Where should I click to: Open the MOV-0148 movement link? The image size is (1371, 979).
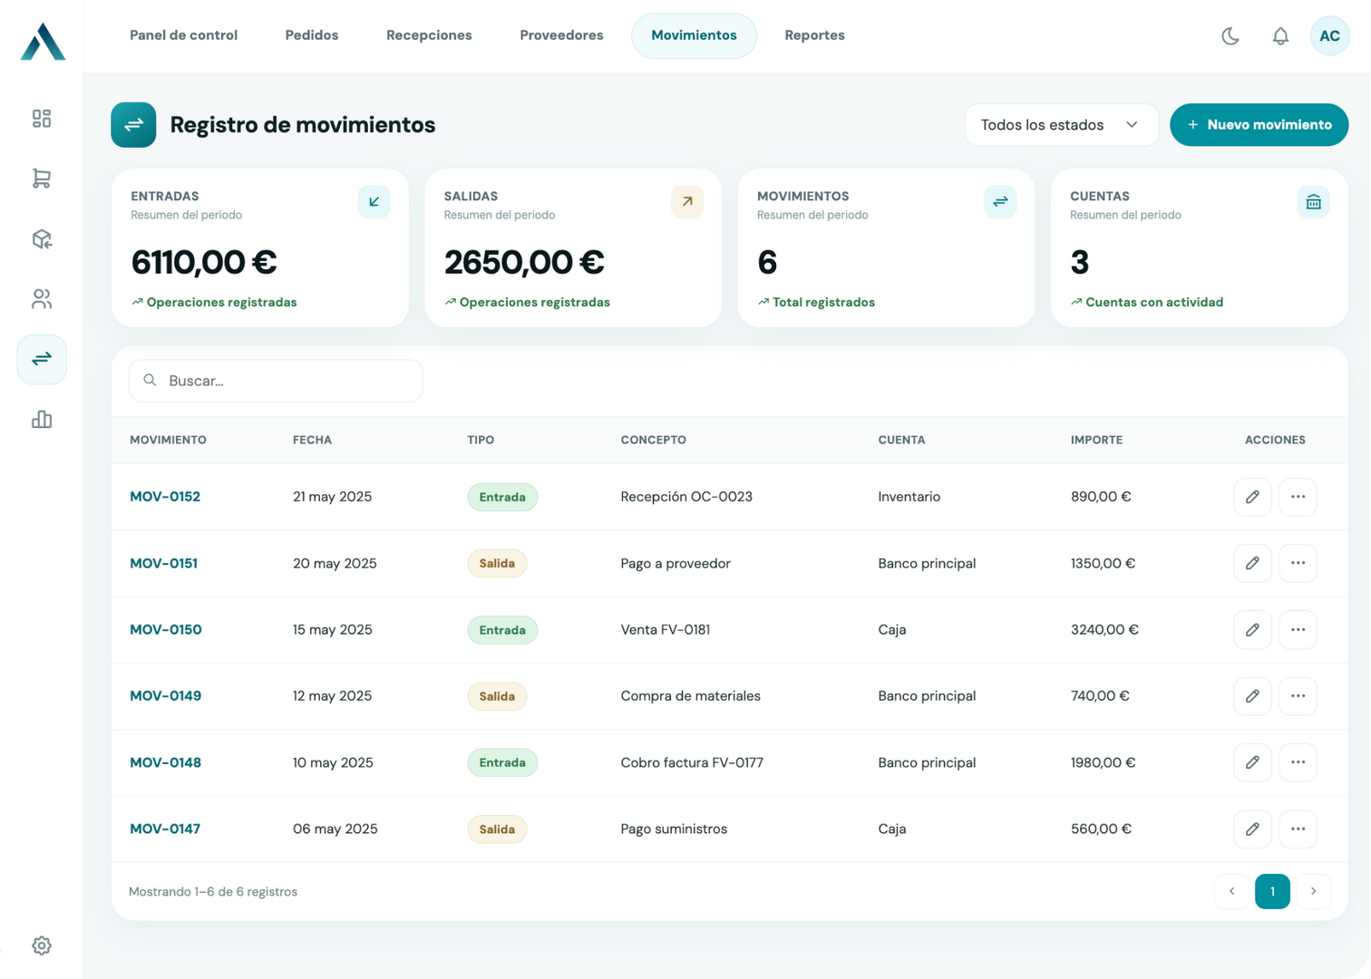pyautogui.click(x=165, y=762)
